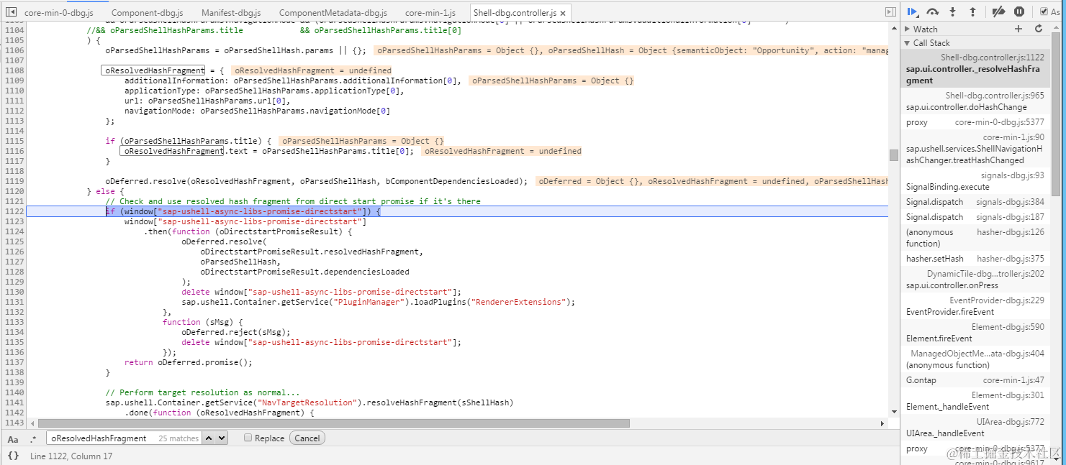Cancel the search bar
Screen dimensions: 1066x465
tap(307, 438)
